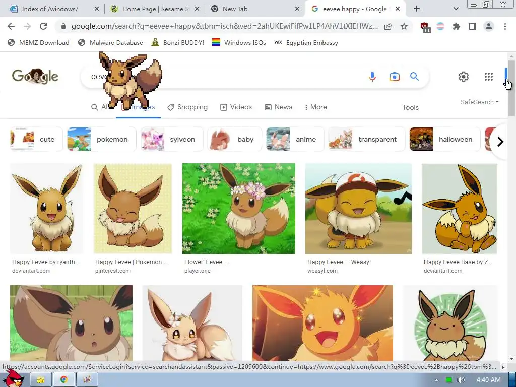Open the Chrome profile avatar
Screen dimensions: 516x387
pos(489,26)
